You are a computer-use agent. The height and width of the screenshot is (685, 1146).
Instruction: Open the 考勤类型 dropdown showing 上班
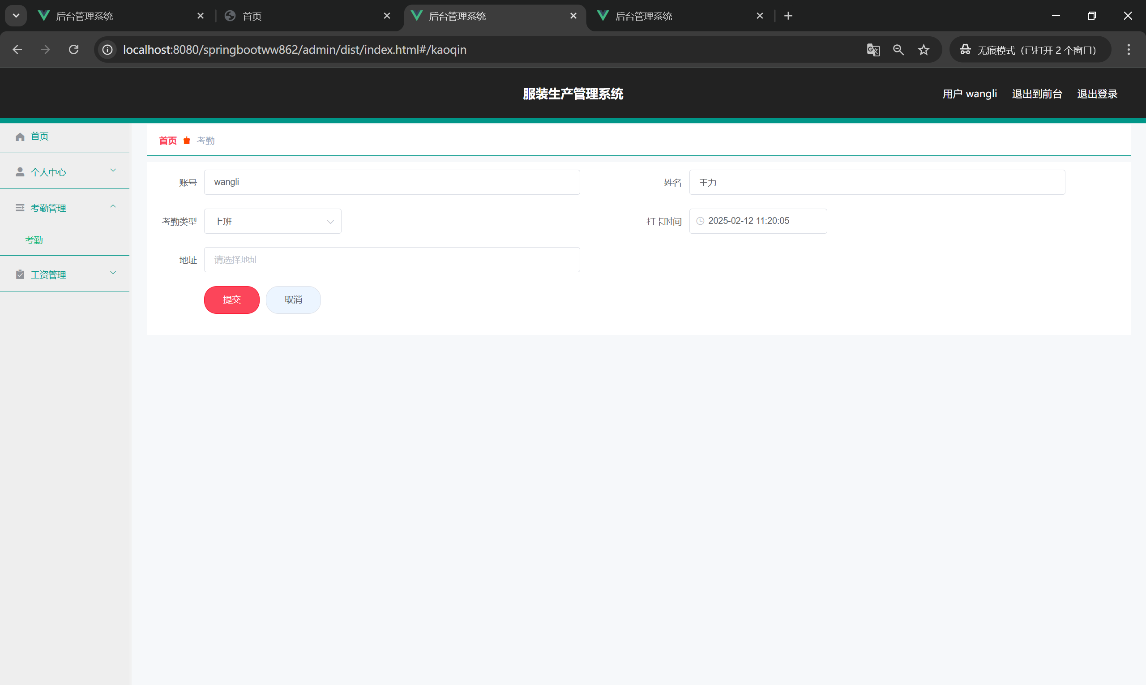[273, 221]
